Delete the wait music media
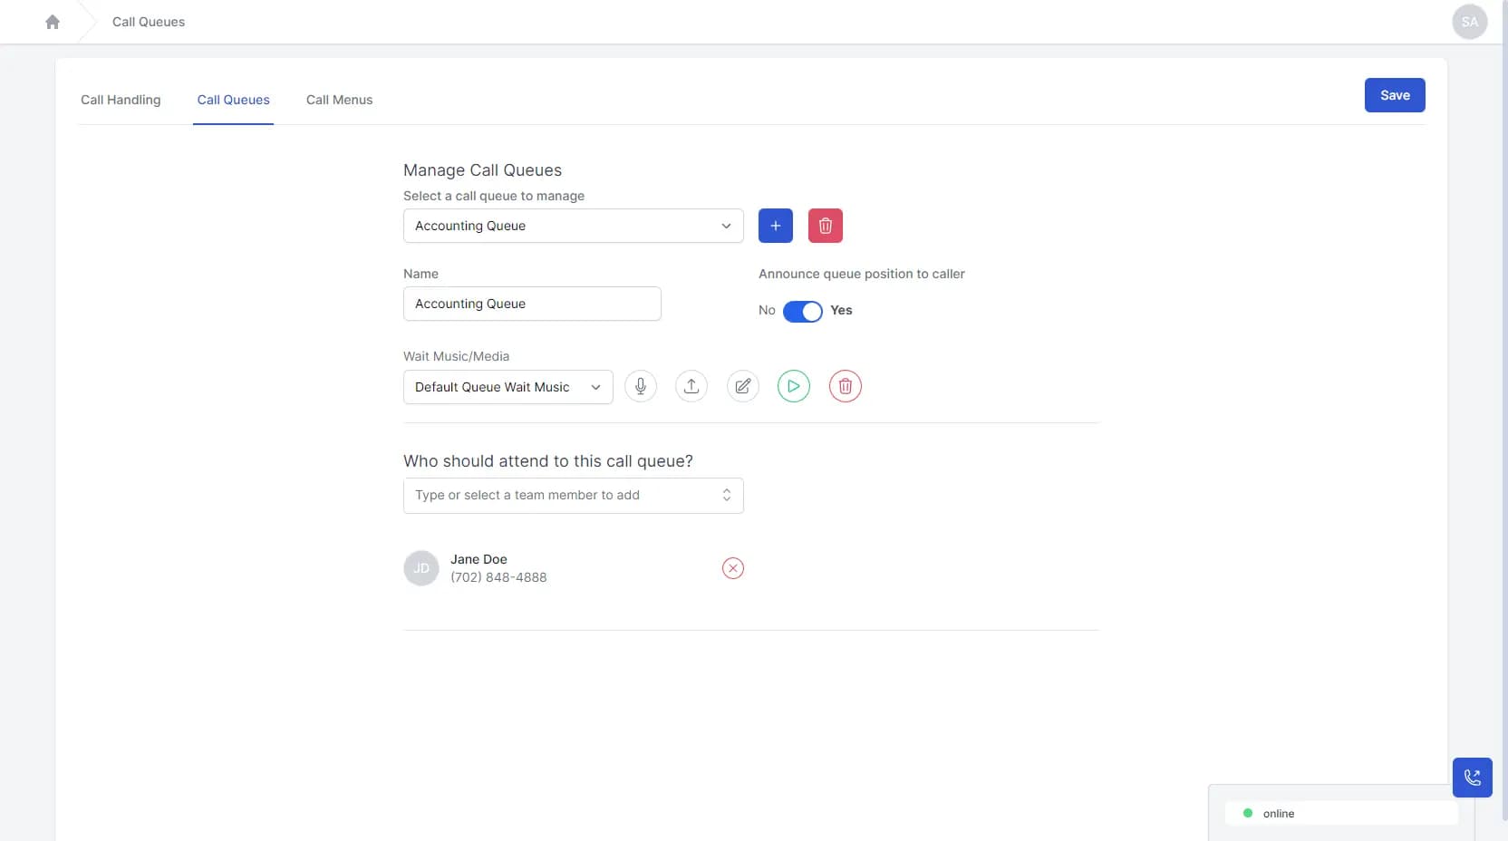The height and width of the screenshot is (841, 1508). pyautogui.click(x=845, y=386)
